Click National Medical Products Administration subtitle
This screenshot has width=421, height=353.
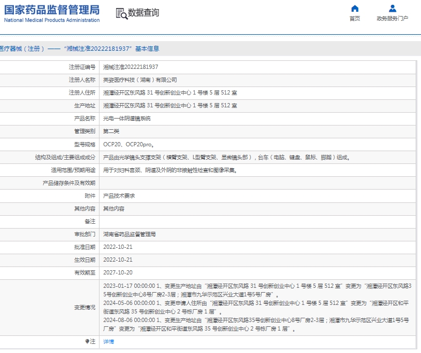52,20
